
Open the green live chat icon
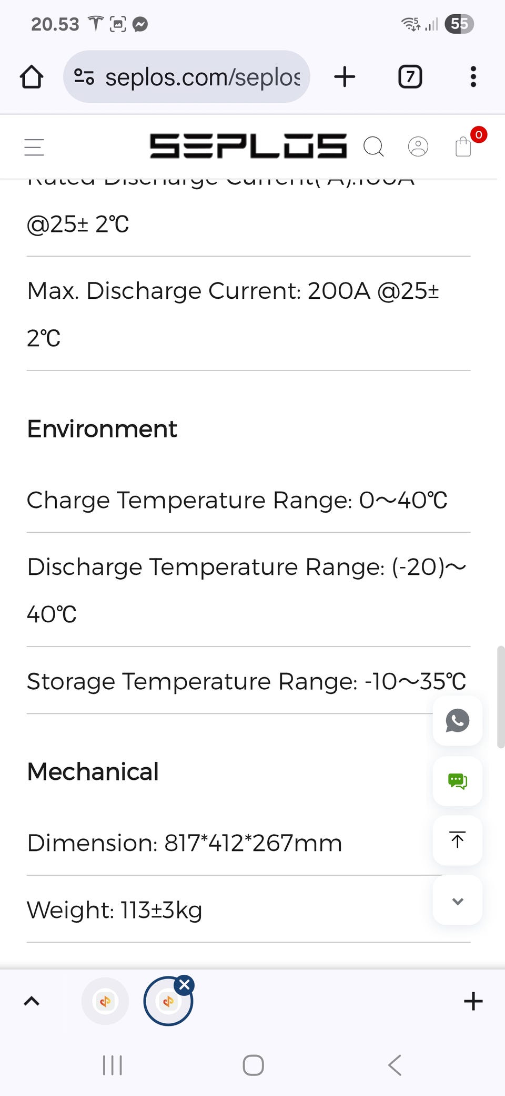(x=457, y=781)
